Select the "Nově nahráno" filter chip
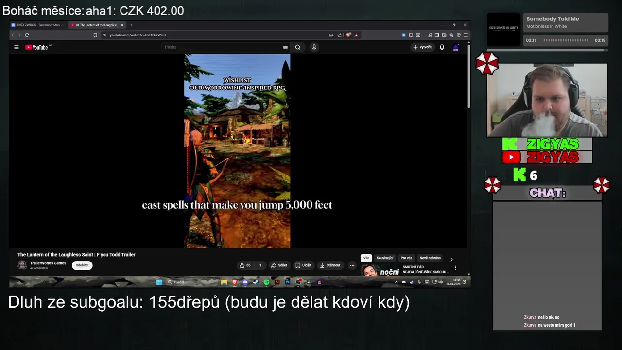This screenshot has height=350, width=622. (x=430, y=258)
